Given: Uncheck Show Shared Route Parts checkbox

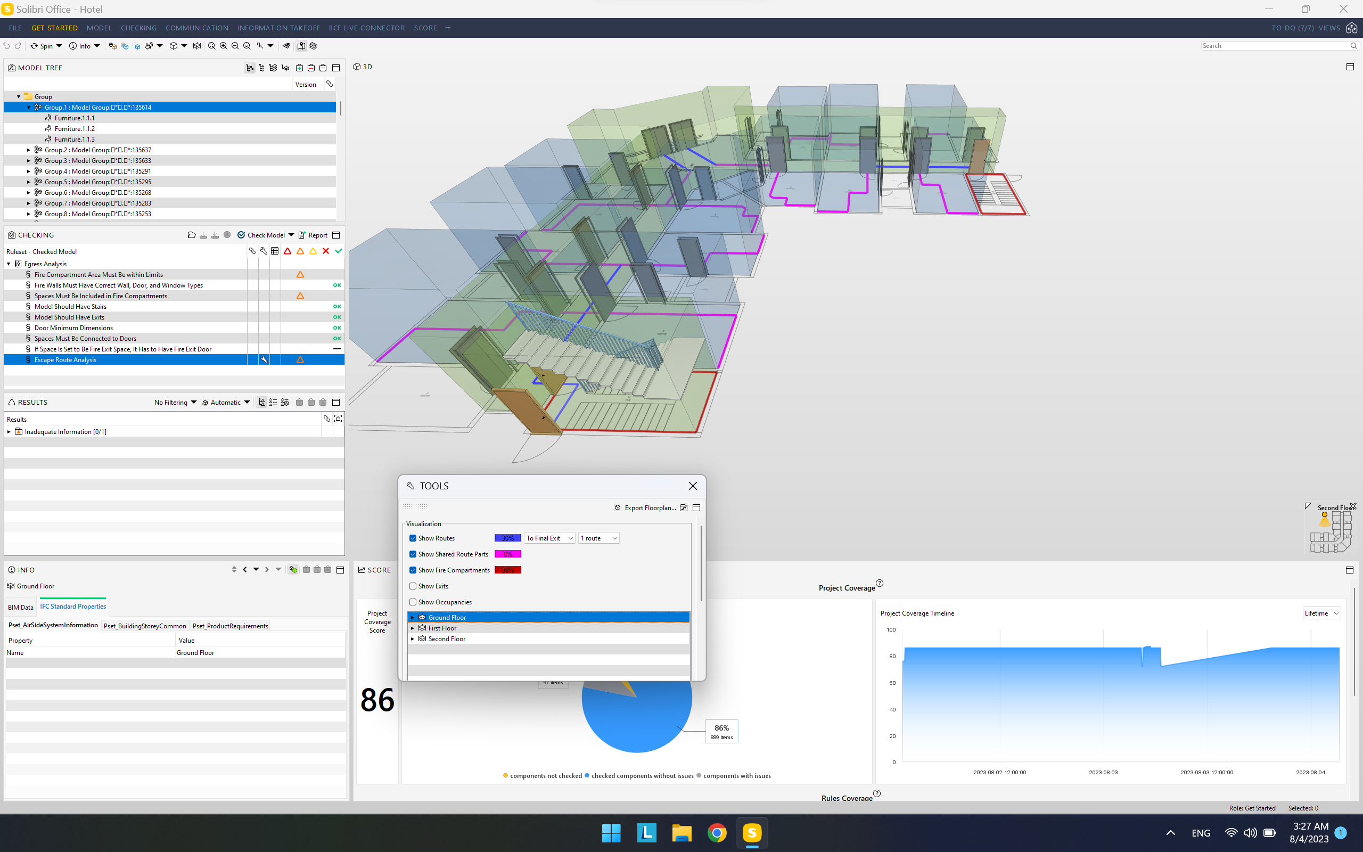Looking at the screenshot, I should 413,554.
